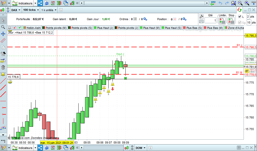Open the Plus Bas (S) indicator tab
Screen dimensions: 257x151
[192, 28]
